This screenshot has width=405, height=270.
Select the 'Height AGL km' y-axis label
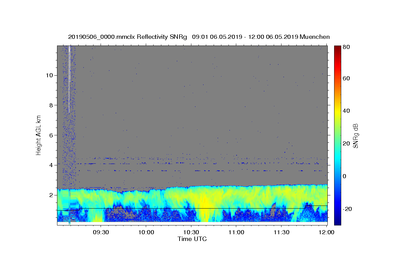[38, 135]
